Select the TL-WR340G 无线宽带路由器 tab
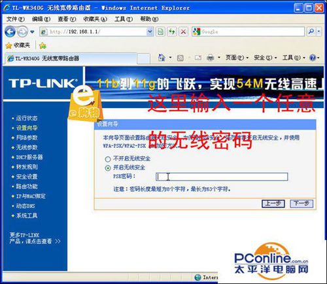 point(71,58)
